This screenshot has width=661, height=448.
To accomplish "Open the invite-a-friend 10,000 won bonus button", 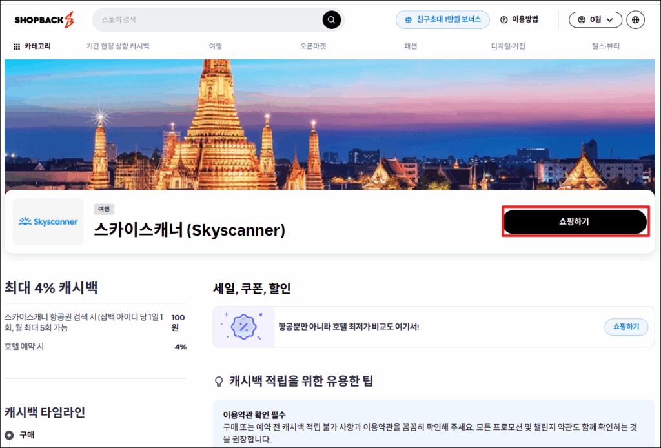I will point(442,20).
